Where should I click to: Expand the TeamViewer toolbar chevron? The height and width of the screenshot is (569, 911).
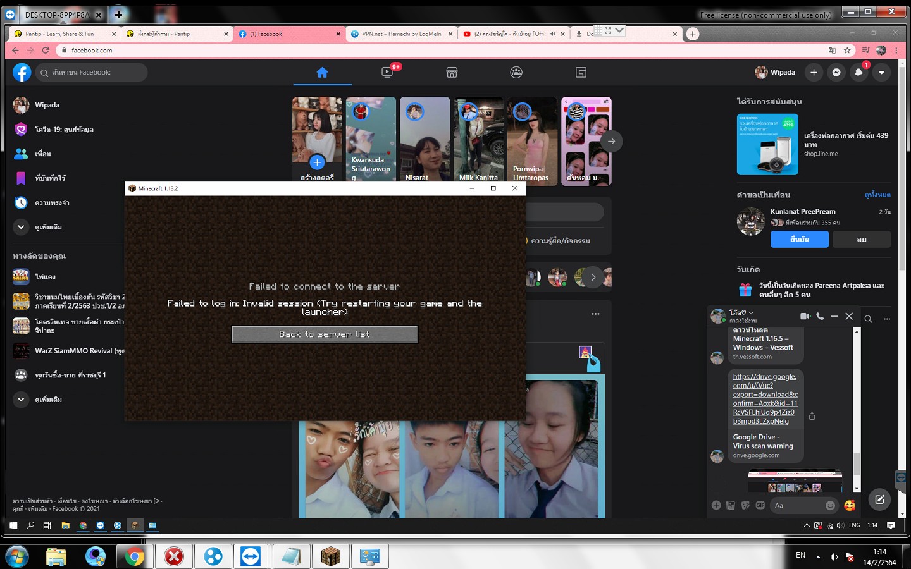pos(619,30)
